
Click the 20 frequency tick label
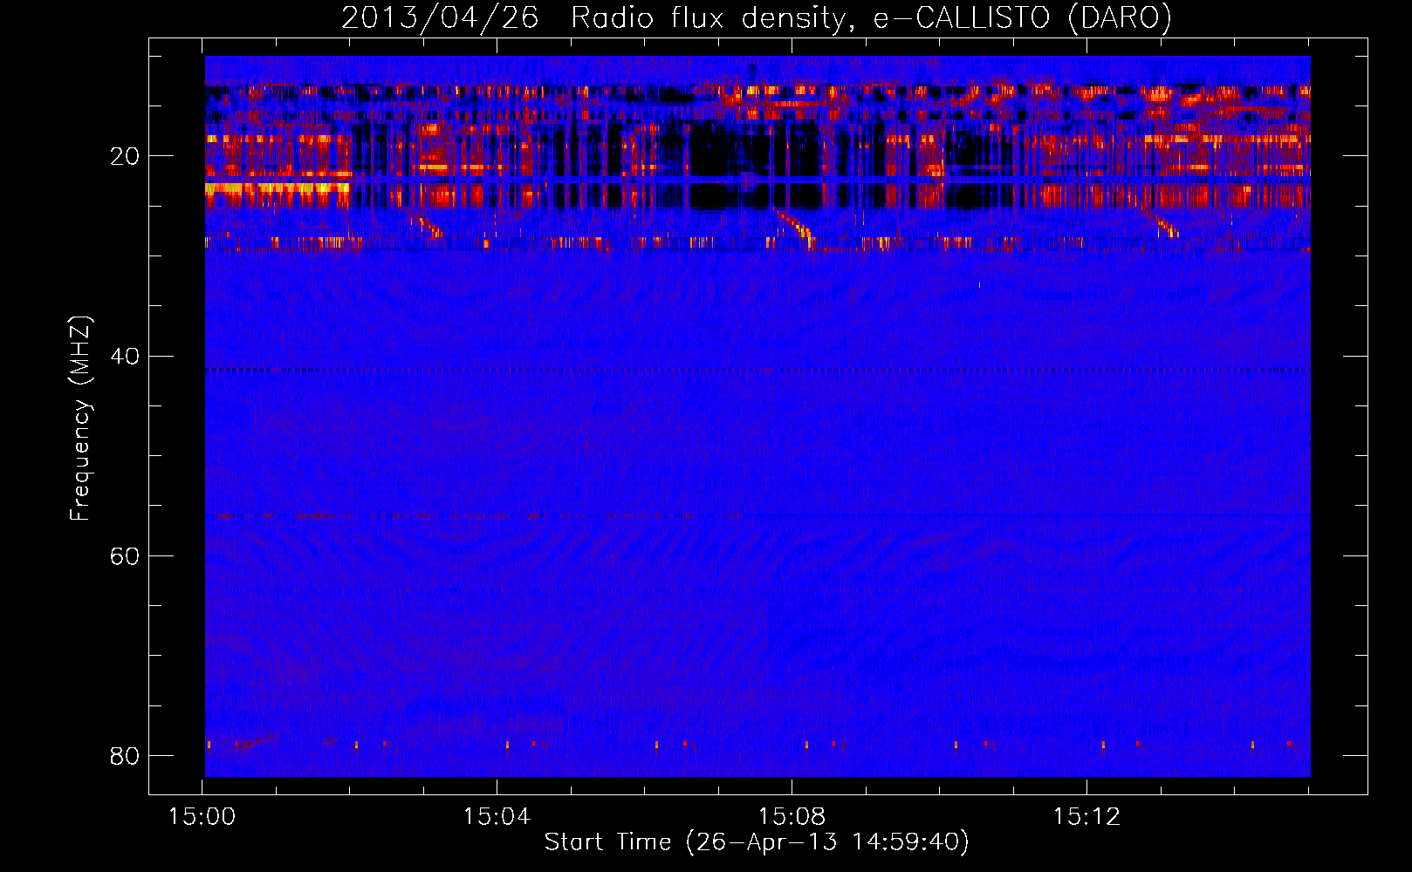[x=125, y=156]
